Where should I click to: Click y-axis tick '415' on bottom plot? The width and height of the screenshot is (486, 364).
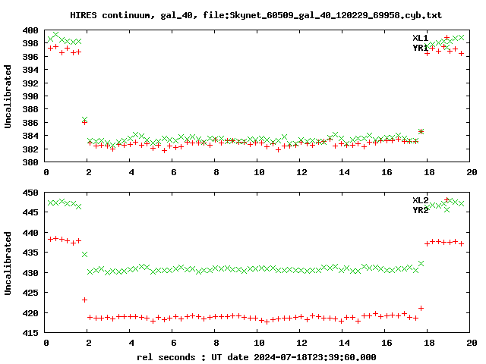(x=30, y=333)
